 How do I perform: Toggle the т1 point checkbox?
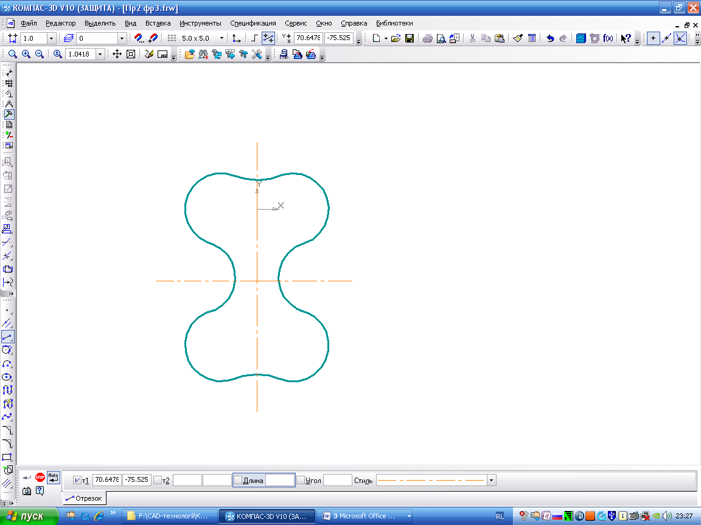point(77,481)
